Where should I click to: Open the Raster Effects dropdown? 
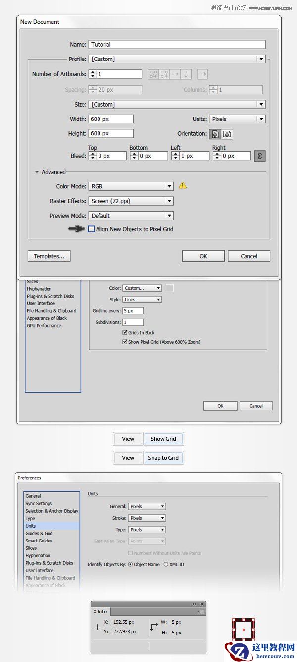click(131, 201)
